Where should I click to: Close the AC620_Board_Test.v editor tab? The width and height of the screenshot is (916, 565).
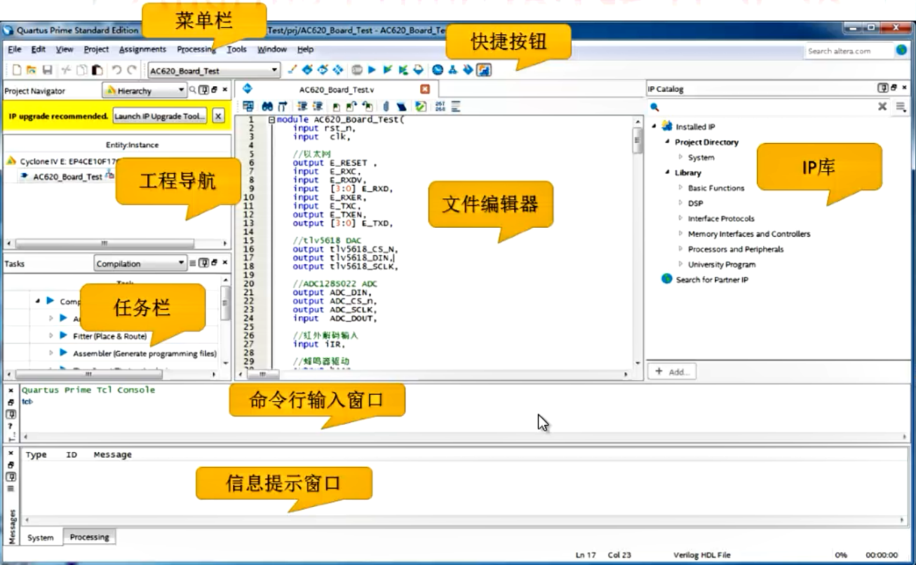click(x=424, y=89)
